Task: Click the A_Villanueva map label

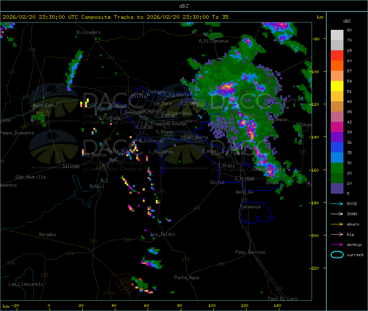Action: [213, 41]
